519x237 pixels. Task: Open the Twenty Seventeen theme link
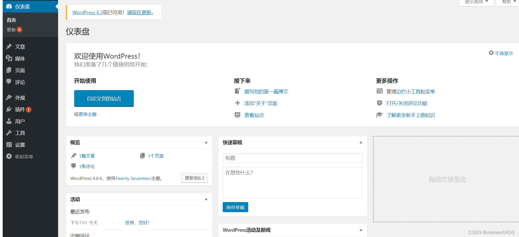133,178
